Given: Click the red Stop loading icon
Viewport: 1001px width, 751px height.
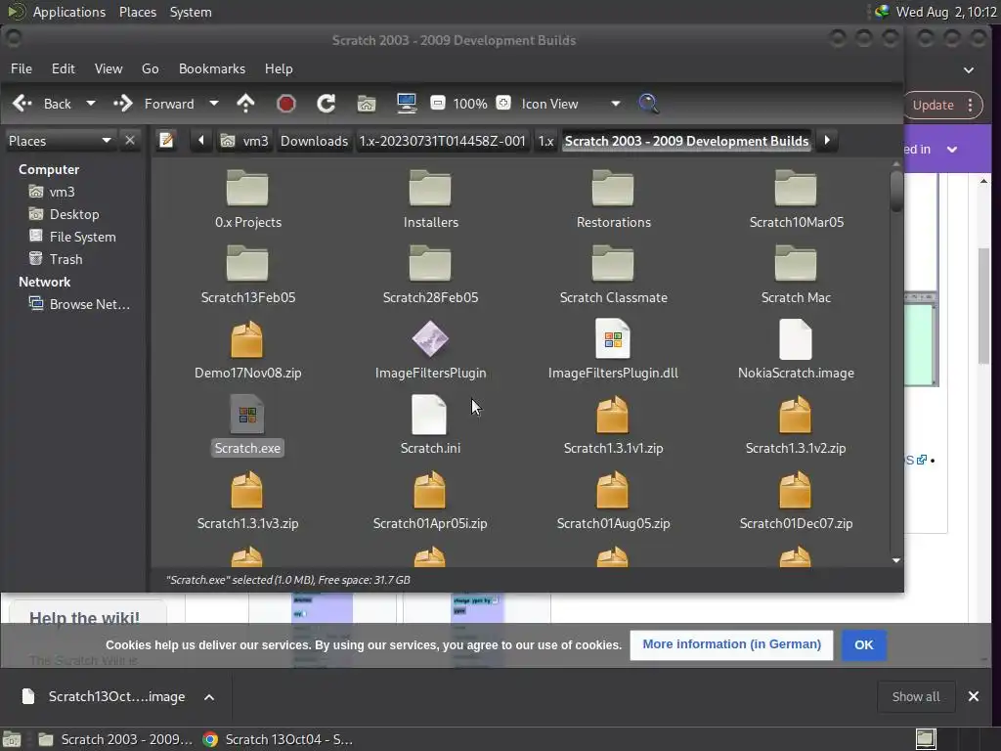Looking at the screenshot, I should [286, 104].
